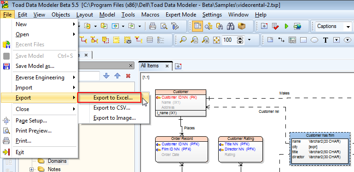
Task: Click the red X clear search icon
Action: (x=128, y=76)
